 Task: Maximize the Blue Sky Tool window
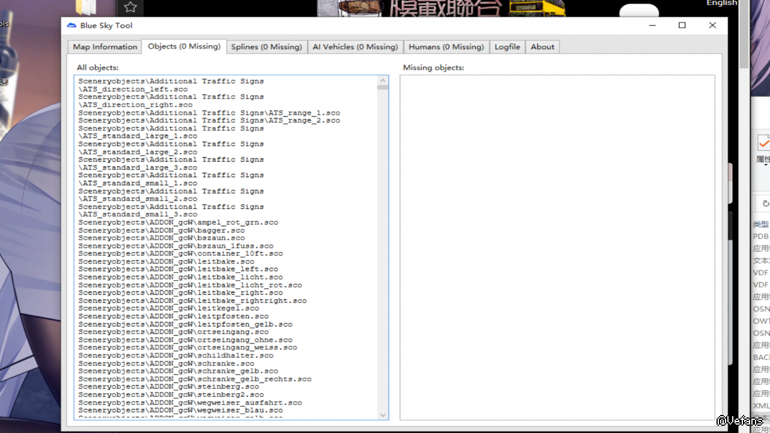pyautogui.click(x=682, y=25)
